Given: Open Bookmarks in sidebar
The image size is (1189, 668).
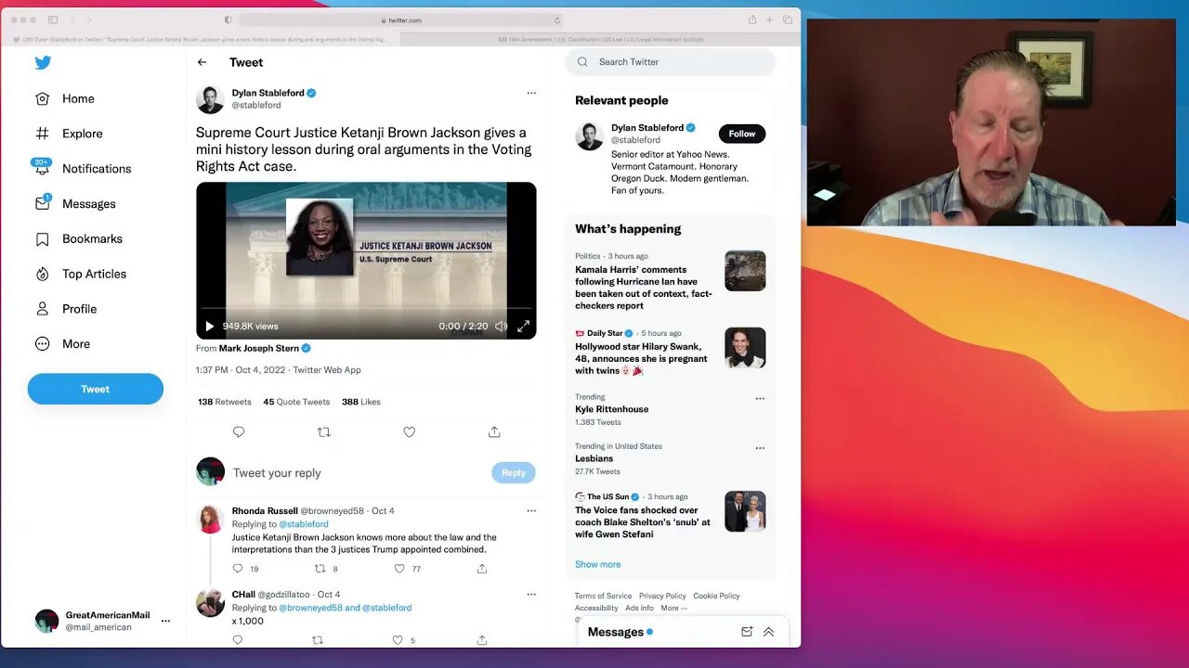Looking at the screenshot, I should tap(79, 238).
